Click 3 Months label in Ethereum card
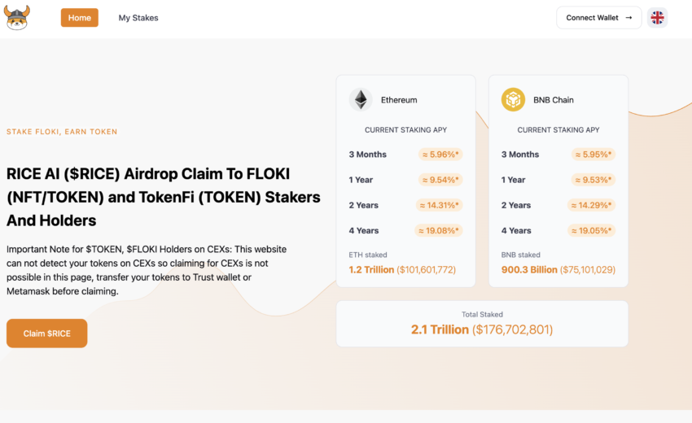 368,155
